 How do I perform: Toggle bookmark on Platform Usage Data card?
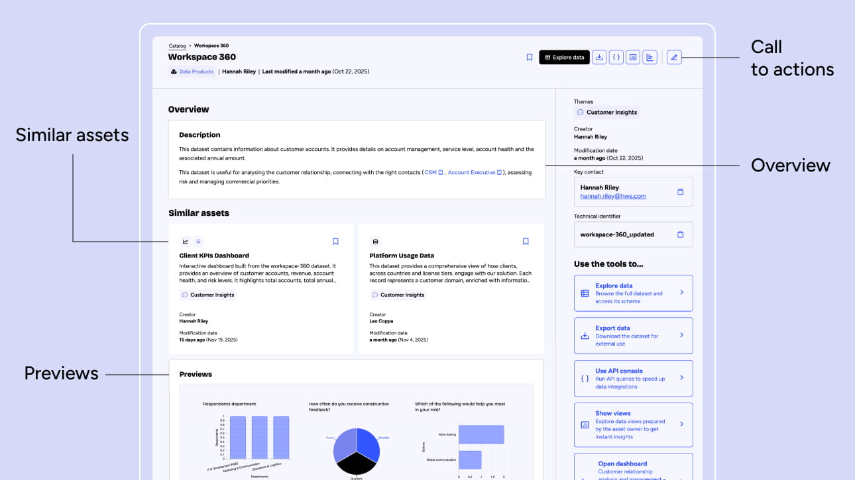click(526, 242)
